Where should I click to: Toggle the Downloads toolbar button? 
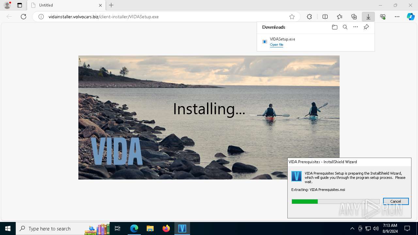pyautogui.click(x=368, y=17)
